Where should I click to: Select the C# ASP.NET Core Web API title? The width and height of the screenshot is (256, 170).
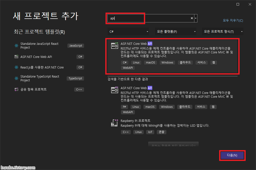pyautogui.click(x=136, y=44)
